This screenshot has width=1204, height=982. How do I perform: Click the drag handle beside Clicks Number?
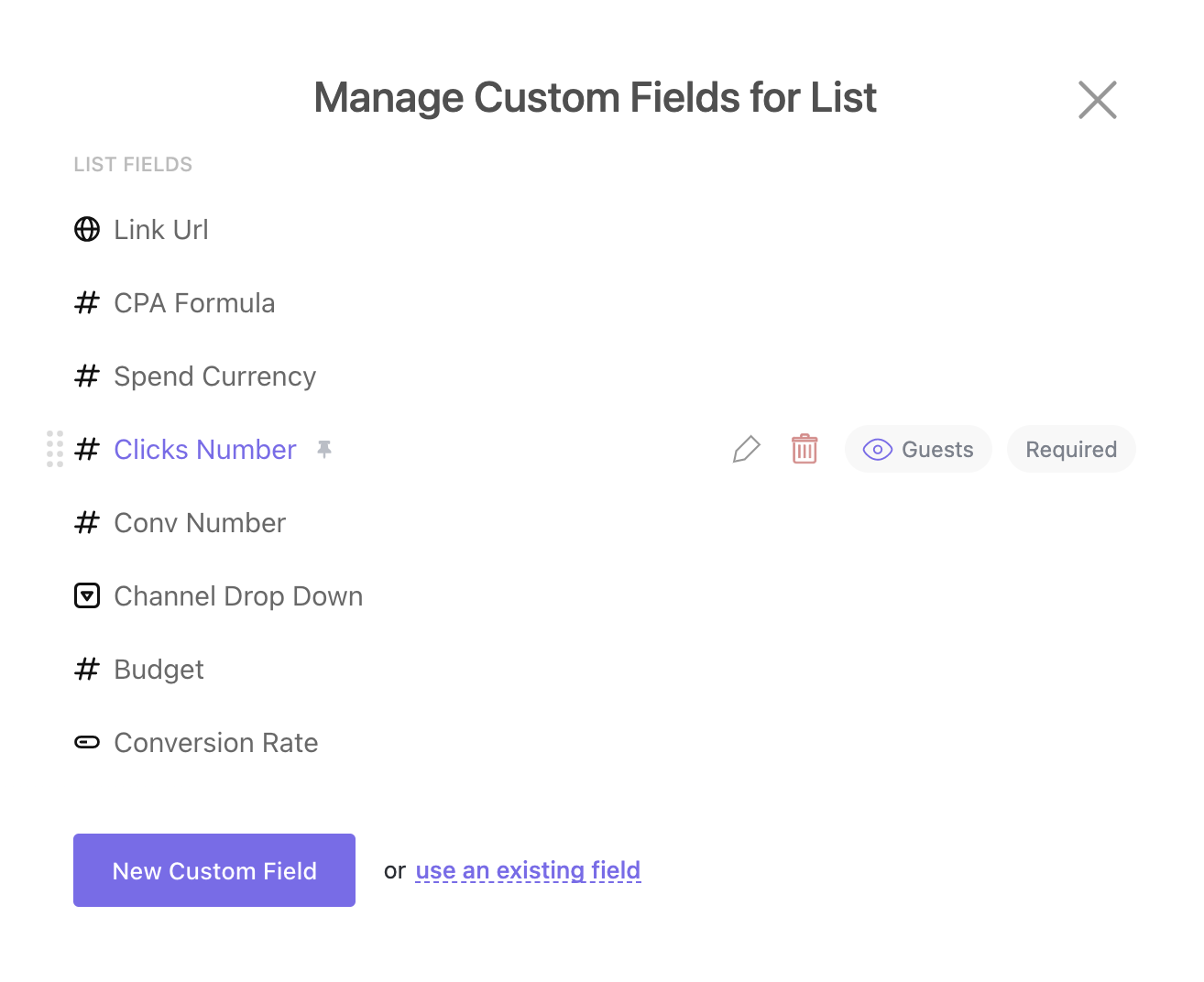point(55,449)
